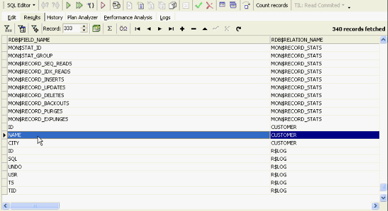388x211 pixels.
Task: Refresh data with circular arrow icon
Action: (x=239, y=29)
